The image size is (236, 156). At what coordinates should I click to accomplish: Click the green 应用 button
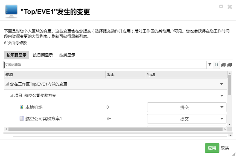pos(212,148)
